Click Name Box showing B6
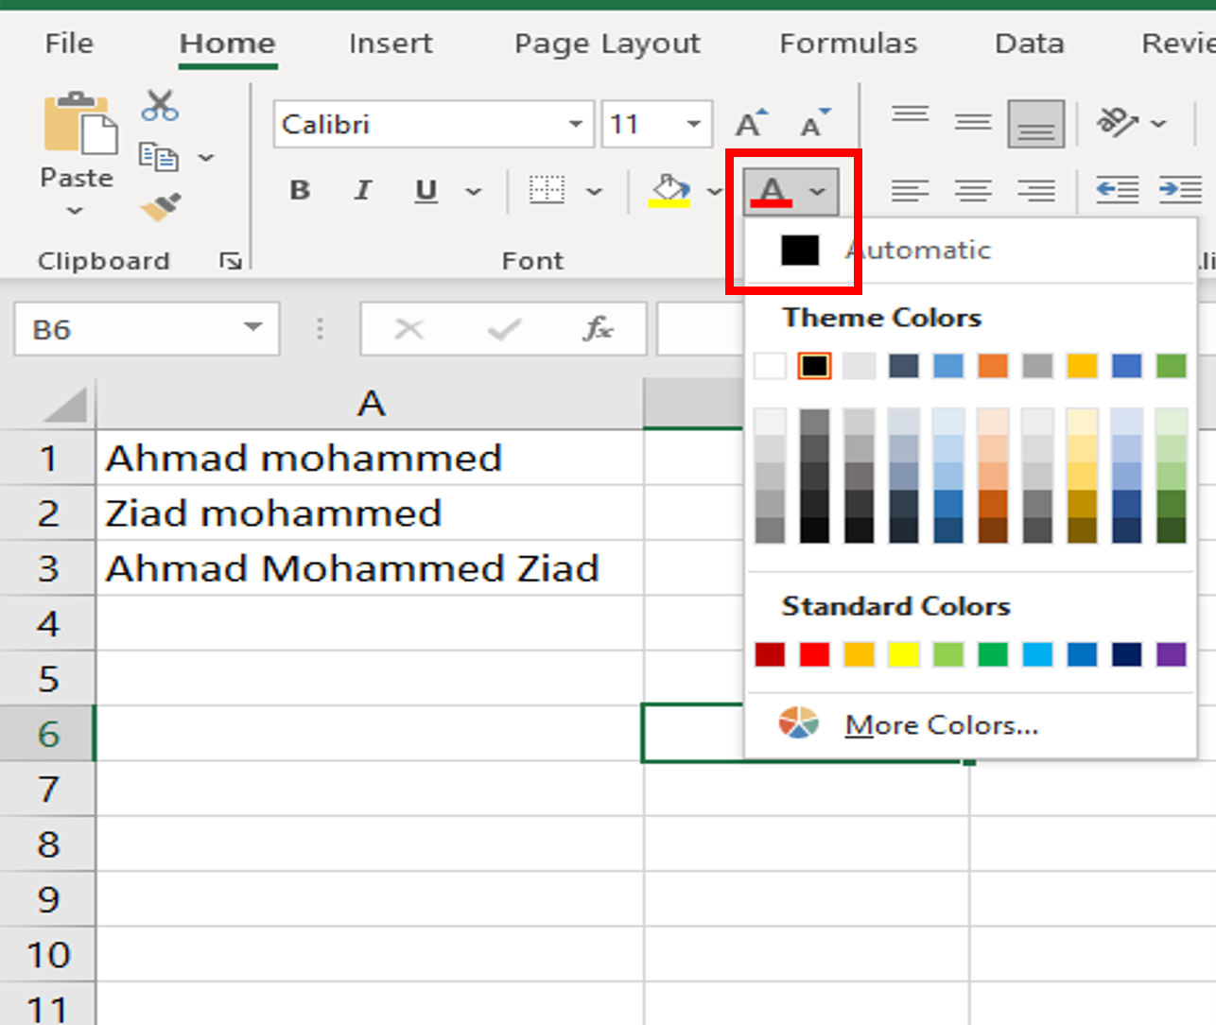Image resolution: width=1216 pixels, height=1025 pixels. 147,329
